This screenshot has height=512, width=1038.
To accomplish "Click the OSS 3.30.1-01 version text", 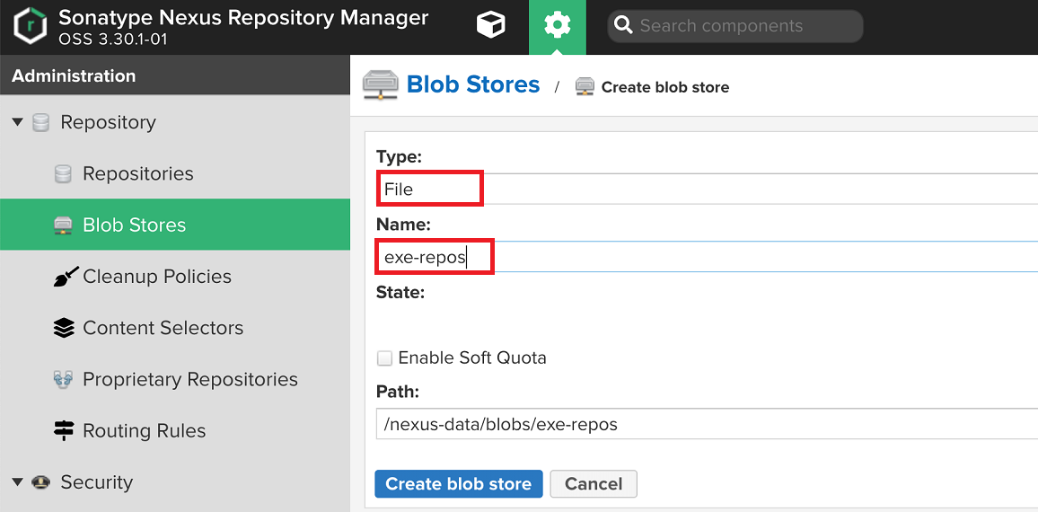I will (x=112, y=40).
